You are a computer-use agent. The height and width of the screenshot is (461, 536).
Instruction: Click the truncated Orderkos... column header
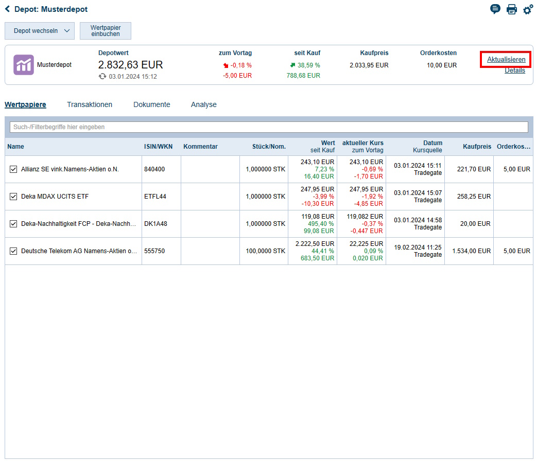[x=513, y=147]
